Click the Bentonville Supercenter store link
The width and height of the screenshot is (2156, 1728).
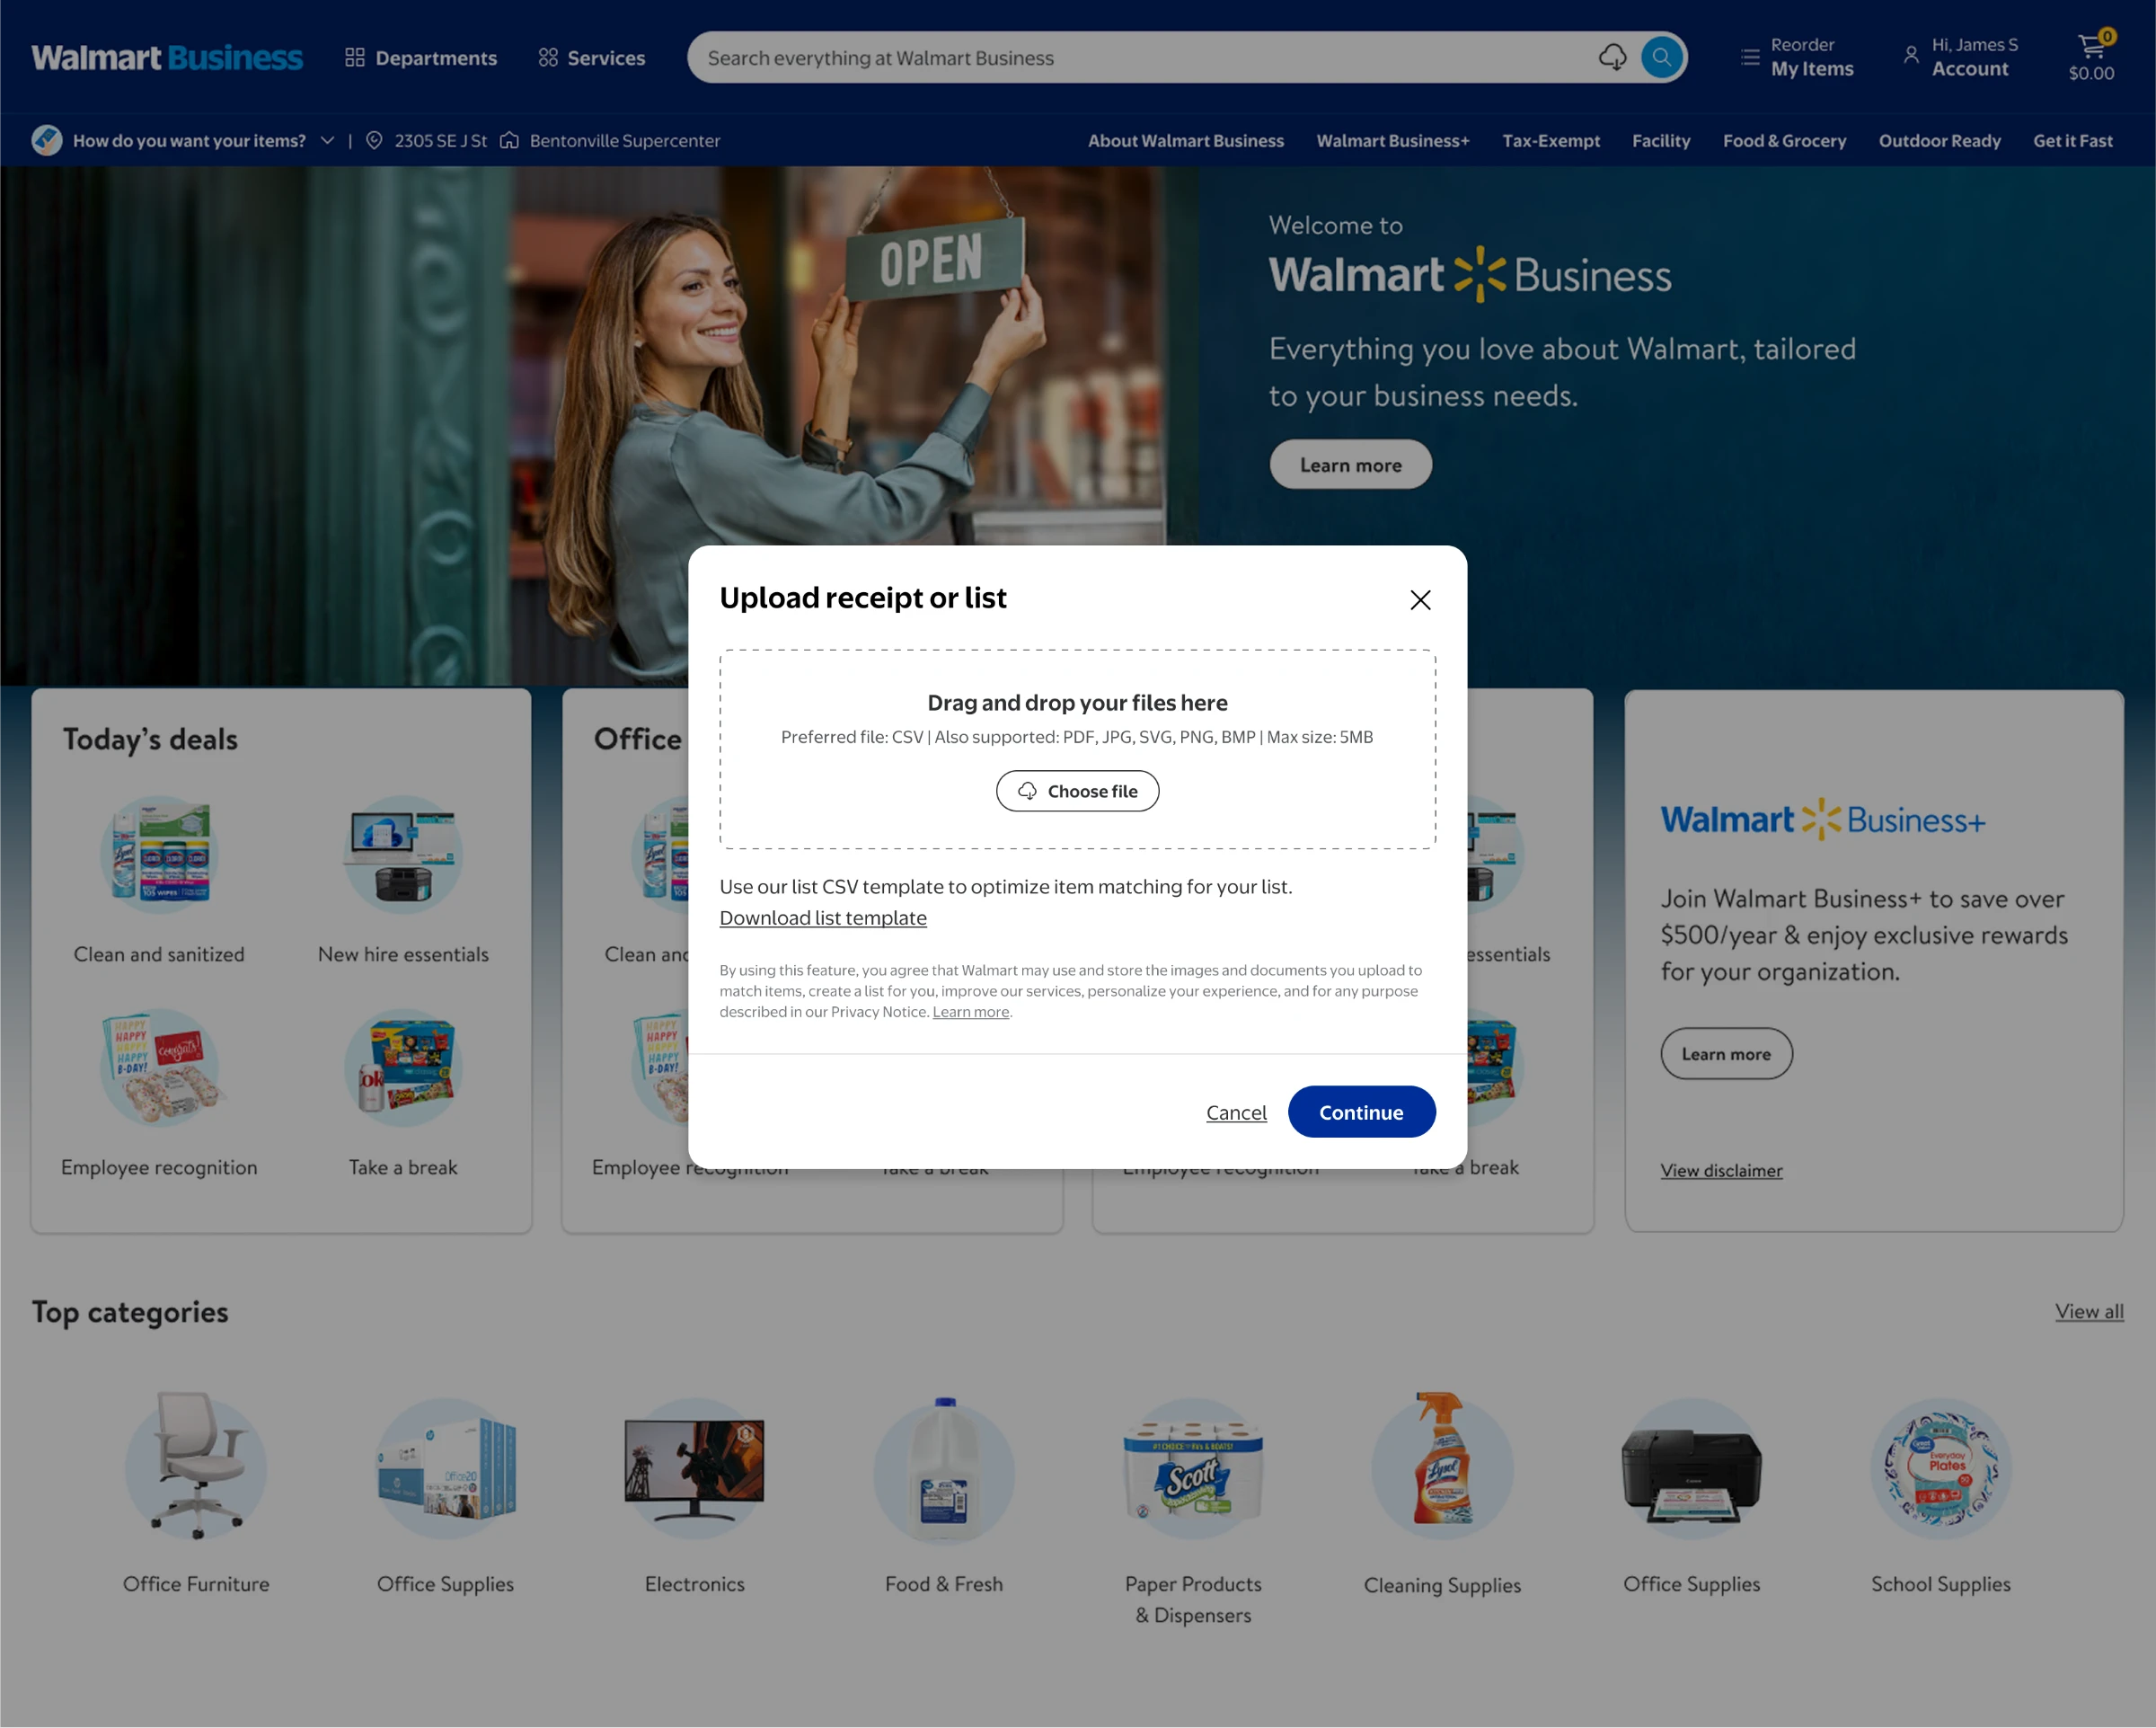click(x=625, y=140)
